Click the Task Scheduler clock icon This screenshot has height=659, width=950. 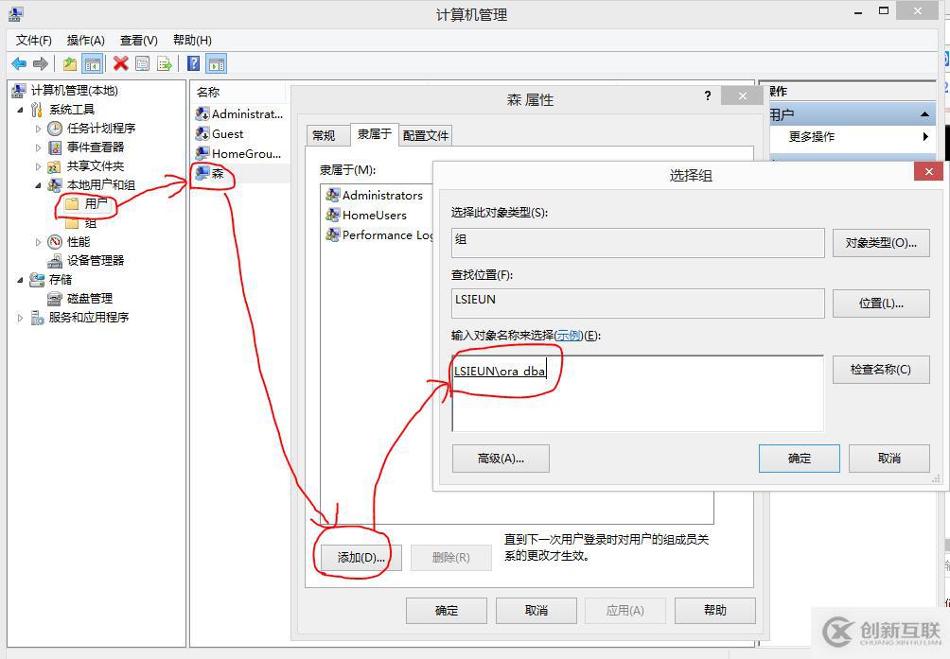(55, 129)
